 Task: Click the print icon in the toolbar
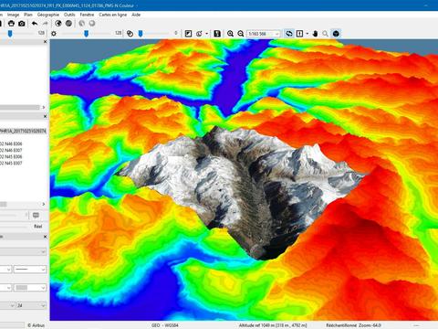pos(11,24)
